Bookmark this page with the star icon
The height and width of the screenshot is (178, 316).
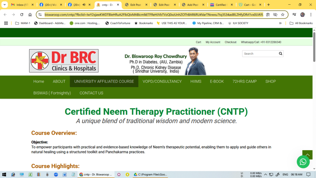(283, 15)
